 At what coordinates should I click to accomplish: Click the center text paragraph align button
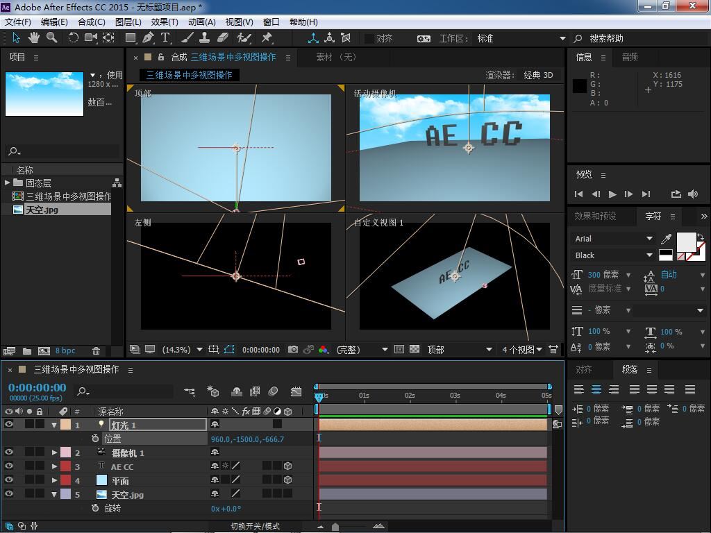(x=596, y=389)
